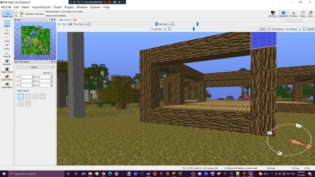The width and height of the screenshot is (315, 177).
Task: Pick the Clone tool
Action: click(7, 39)
